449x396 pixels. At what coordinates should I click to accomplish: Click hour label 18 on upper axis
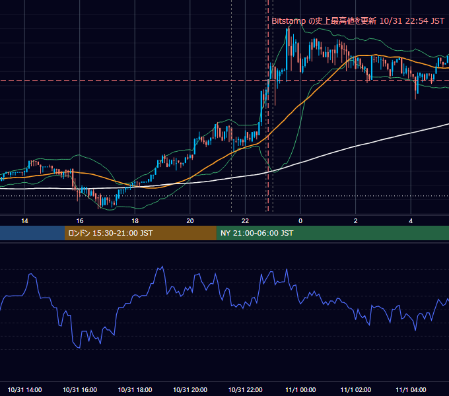pyautogui.click(x=135, y=221)
